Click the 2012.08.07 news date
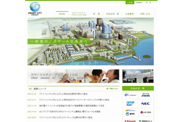This screenshot has width=183, height=122. 32,117
